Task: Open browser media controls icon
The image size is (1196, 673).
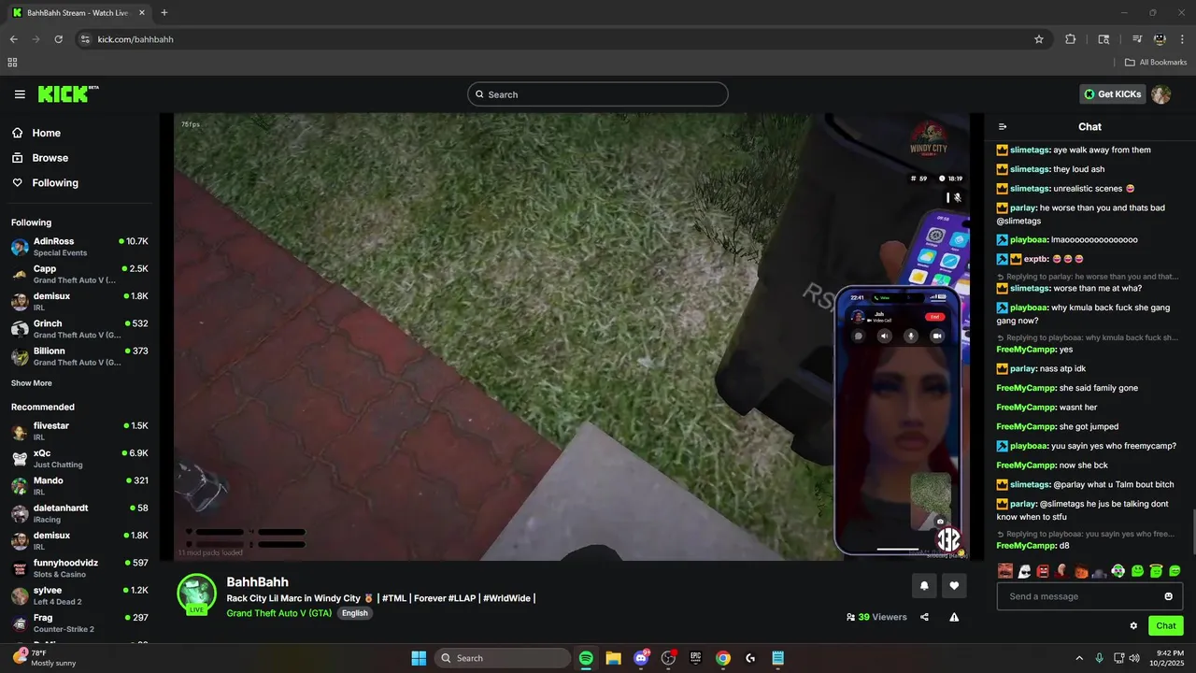Action: point(1137,39)
